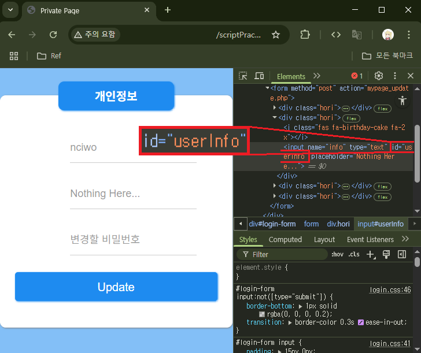Toggle rendering emulations brush icon
Image resolution: width=421 pixels, height=353 pixels.
pos(386,255)
